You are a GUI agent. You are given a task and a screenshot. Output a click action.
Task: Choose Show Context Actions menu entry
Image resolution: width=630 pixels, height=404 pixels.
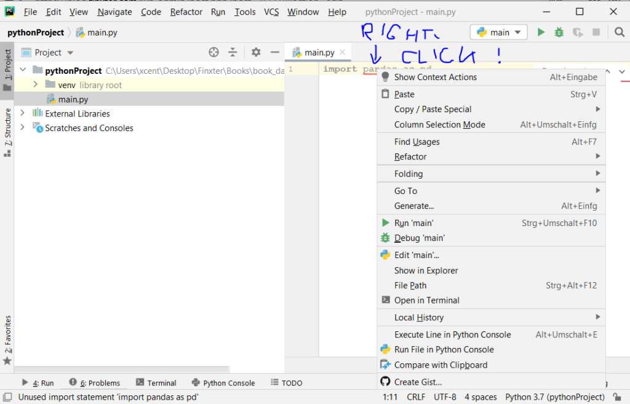pyautogui.click(x=435, y=77)
